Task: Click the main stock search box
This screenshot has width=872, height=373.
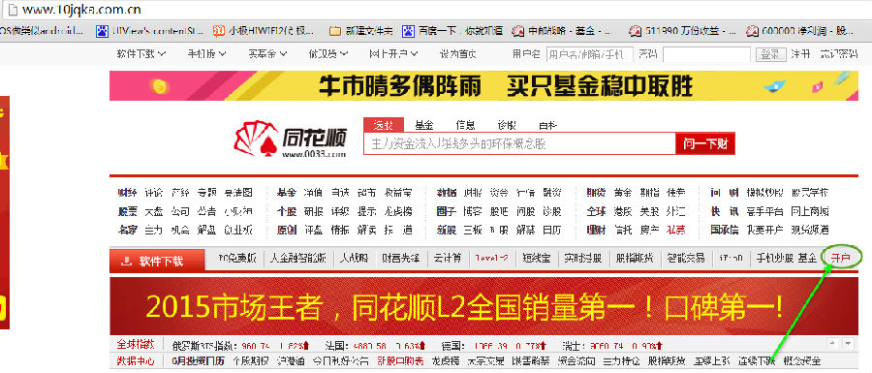Action: click(519, 144)
